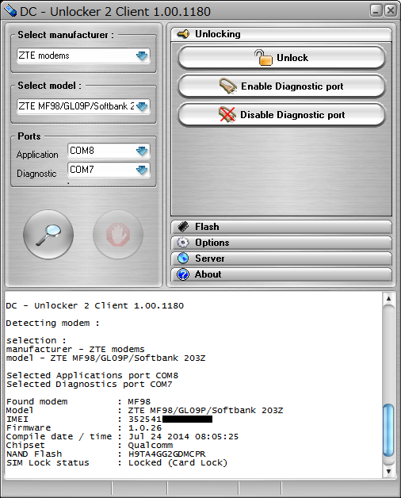Open the Unlocking section header

click(x=281, y=34)
